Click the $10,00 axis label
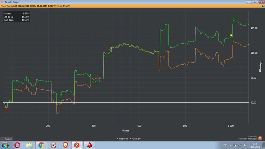Screen dimensions: 265x149 pyautogui.click(x=254, y=53)
